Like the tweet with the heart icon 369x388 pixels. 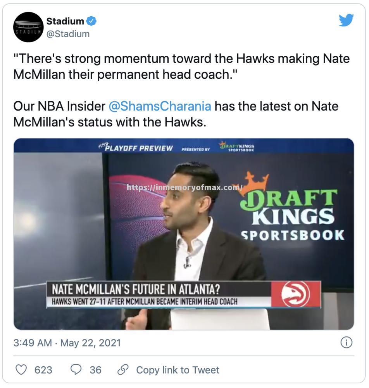click(x=21, y=370)
